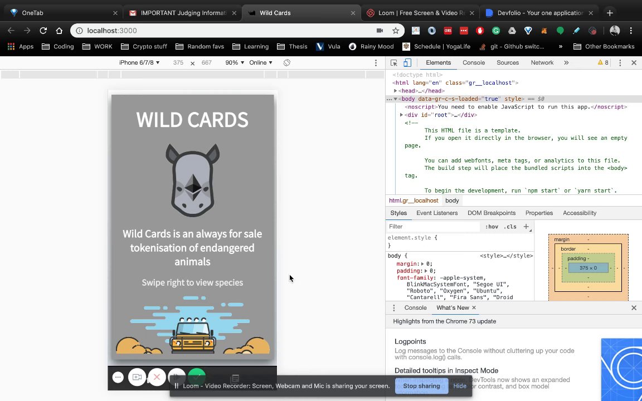Switch to the Elements panel tab
642x401 pixels.
438,62
